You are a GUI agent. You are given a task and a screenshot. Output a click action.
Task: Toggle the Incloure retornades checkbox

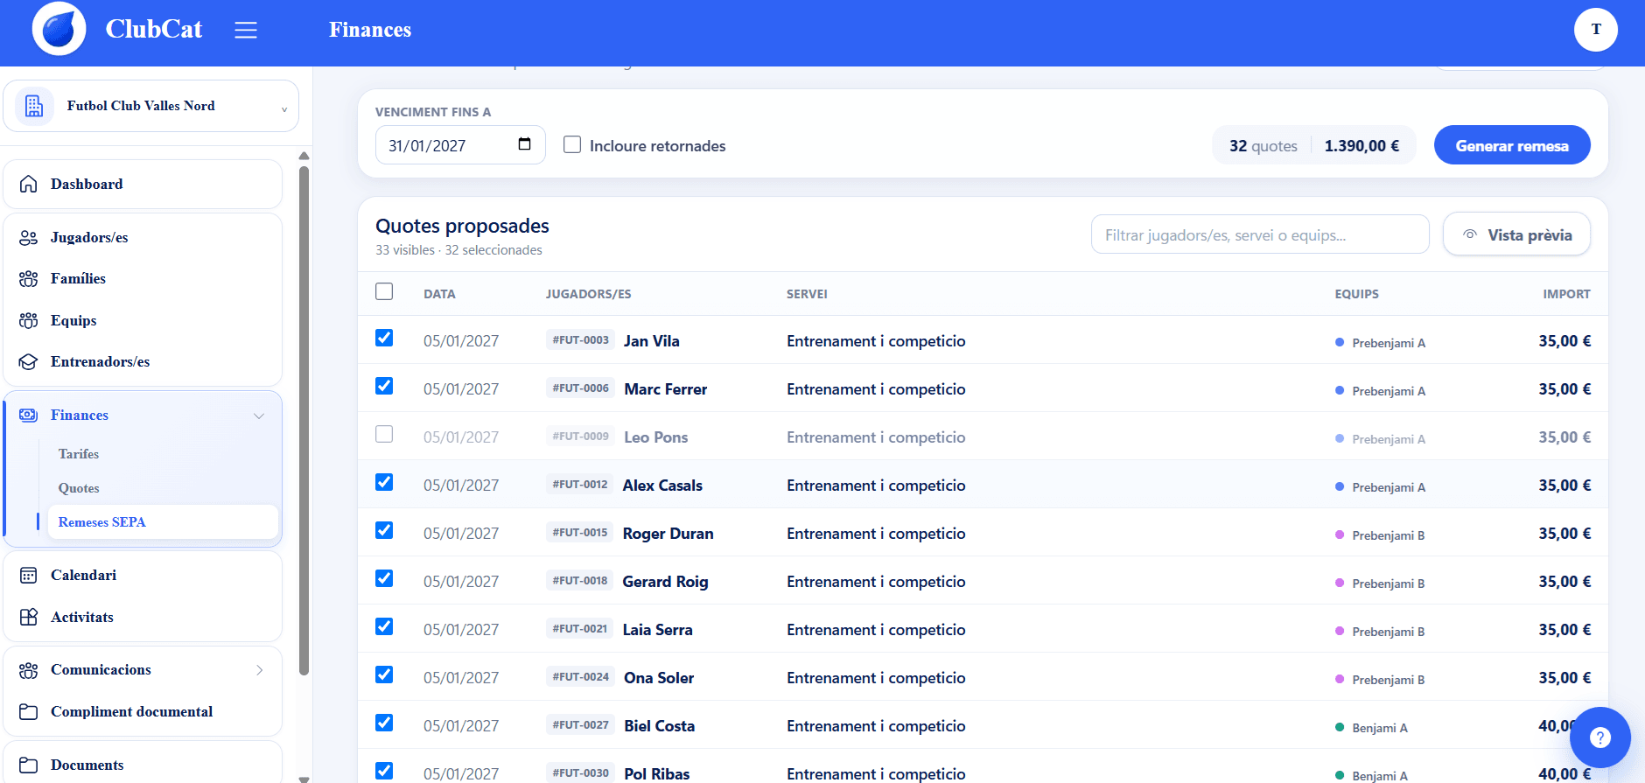pos(572,144)
